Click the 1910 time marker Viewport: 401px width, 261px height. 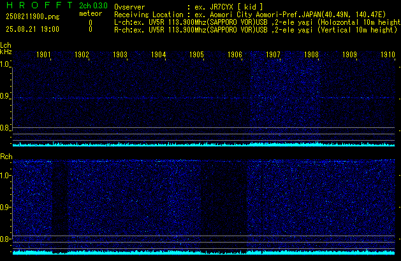pyautogui.click(x=388, y=55)
